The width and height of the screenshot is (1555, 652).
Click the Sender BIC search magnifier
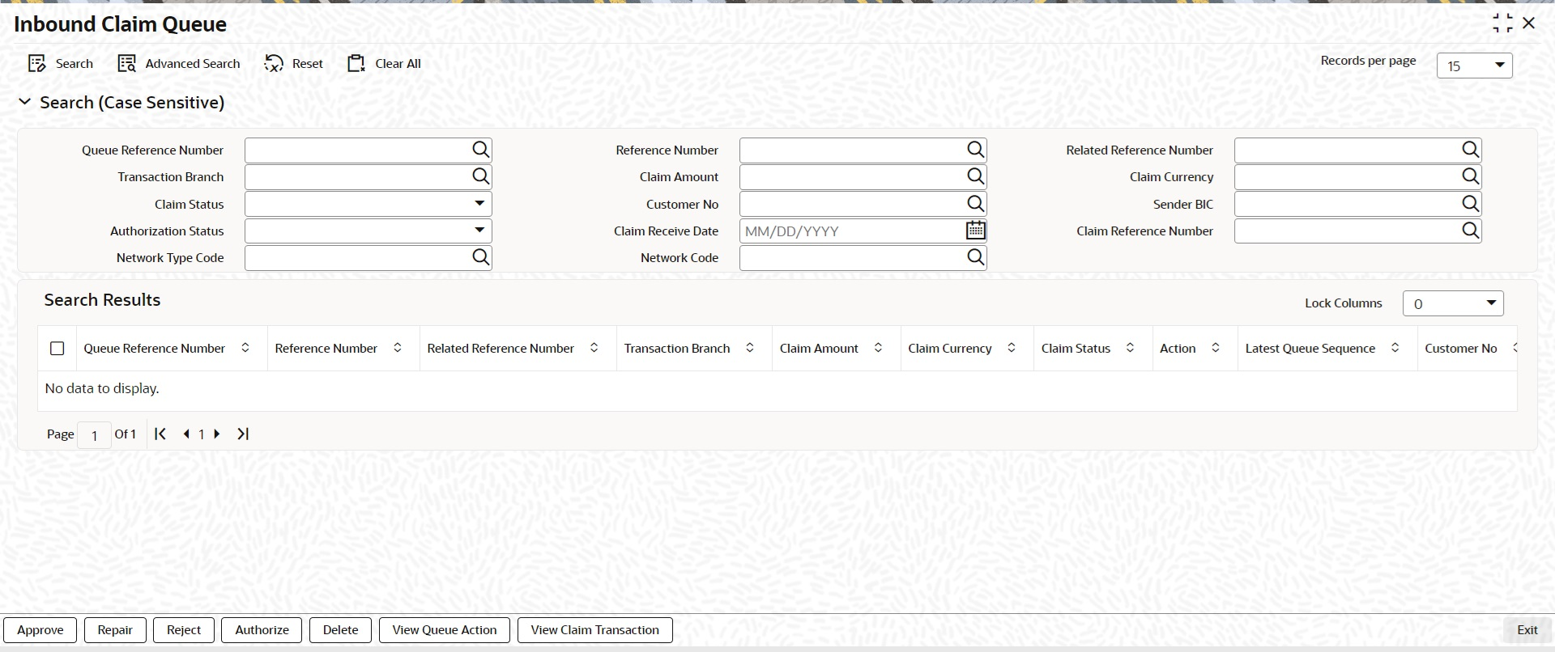1471,204
